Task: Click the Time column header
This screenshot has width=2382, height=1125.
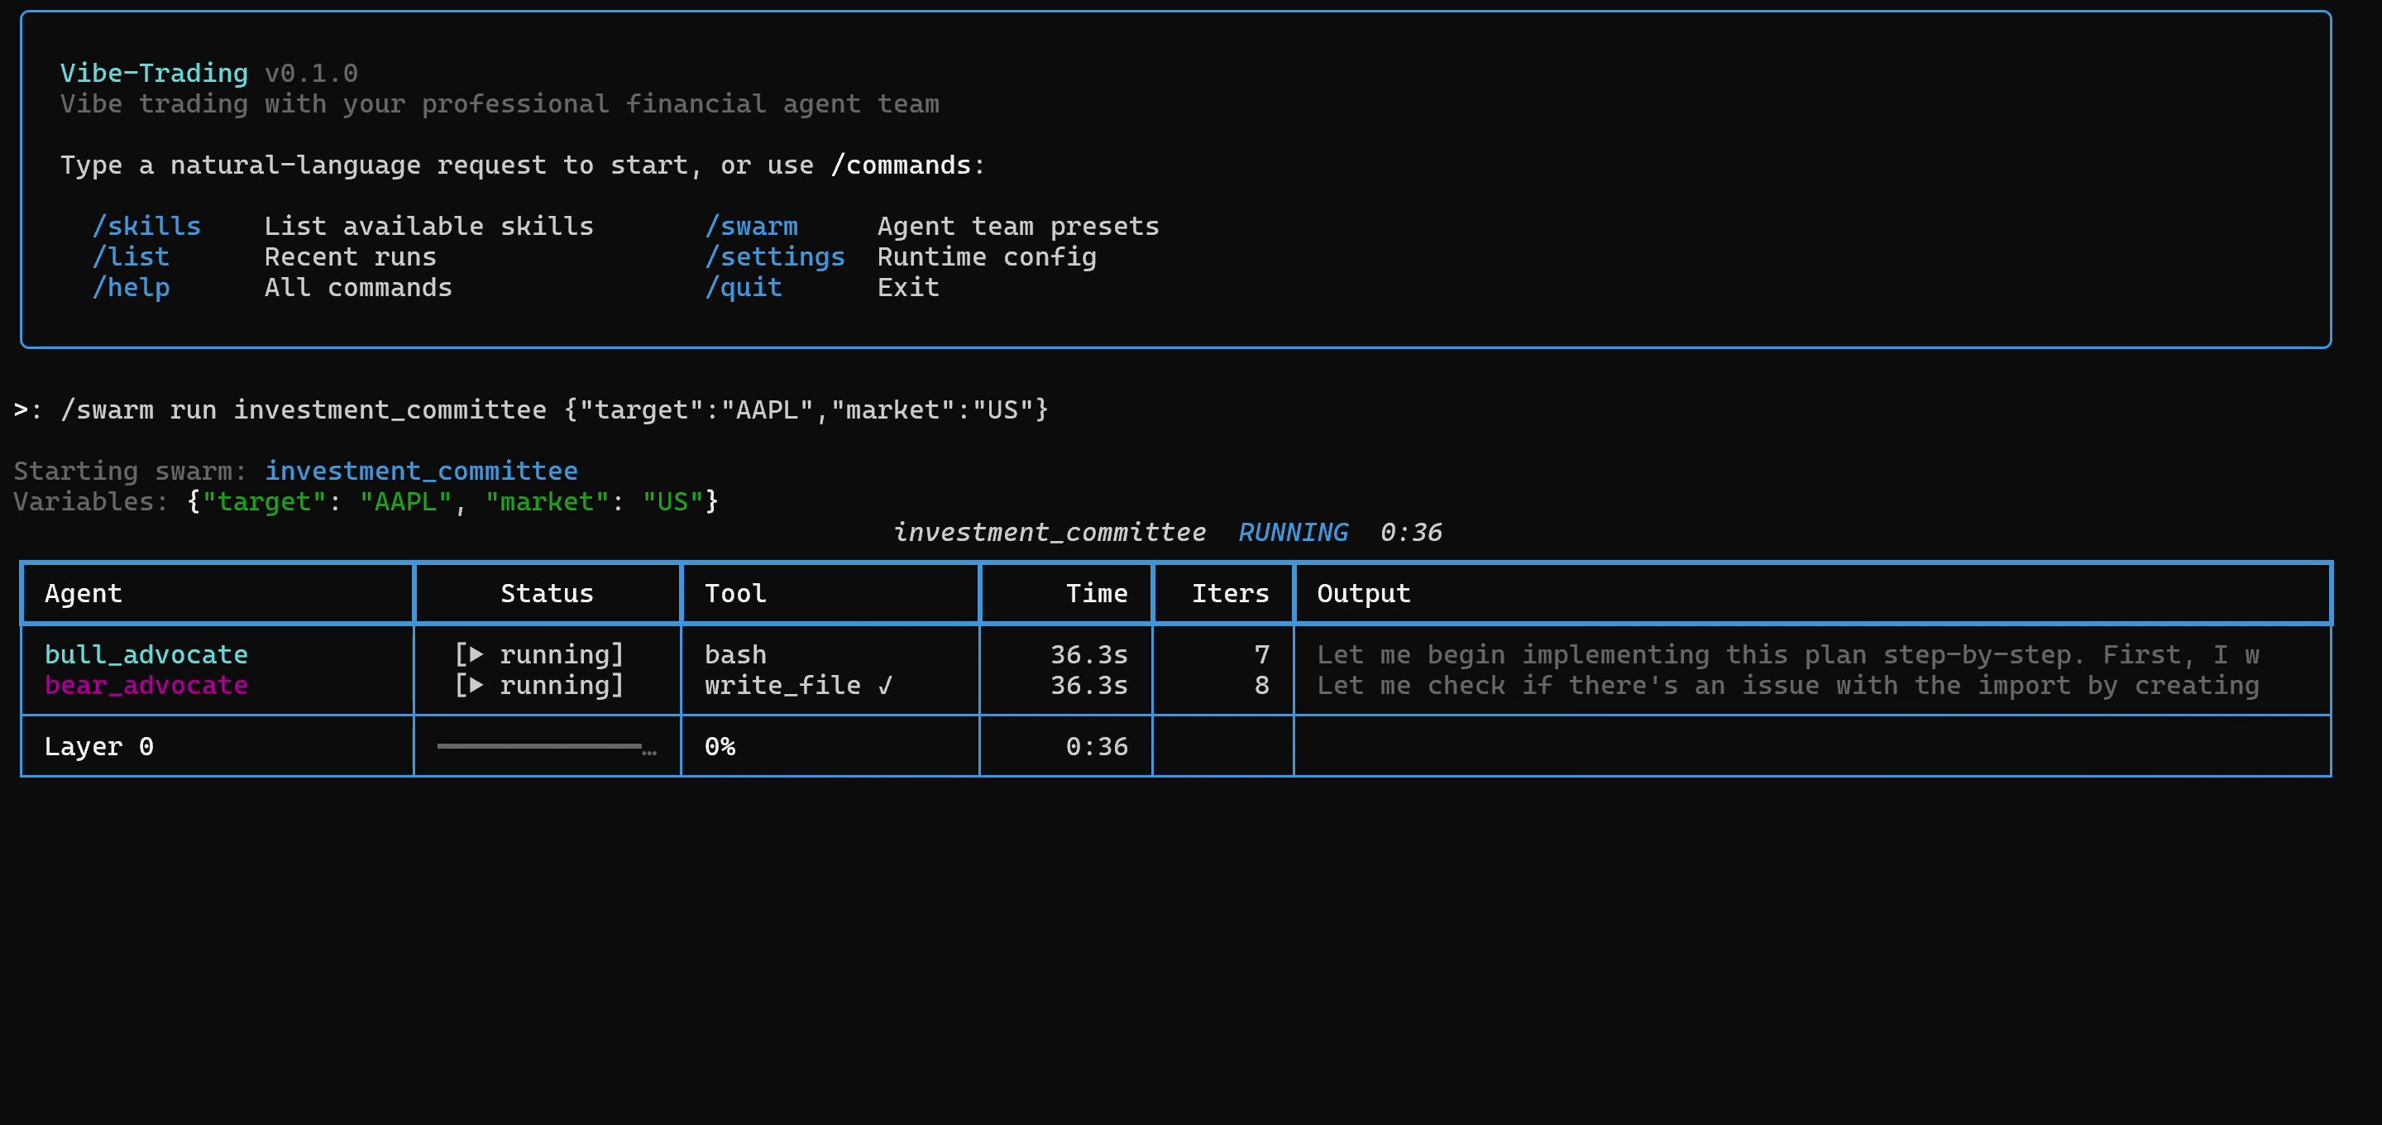Action: pos(1097,593)
